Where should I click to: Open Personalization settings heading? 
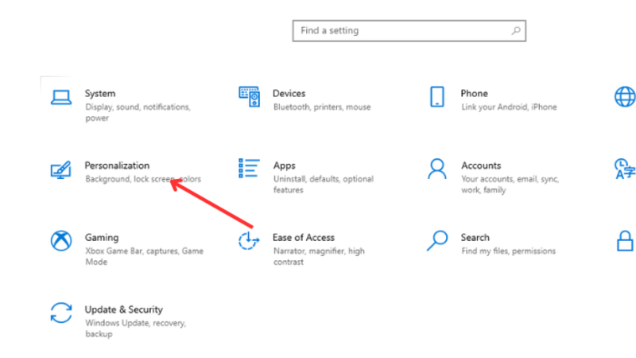coord(117,165)
